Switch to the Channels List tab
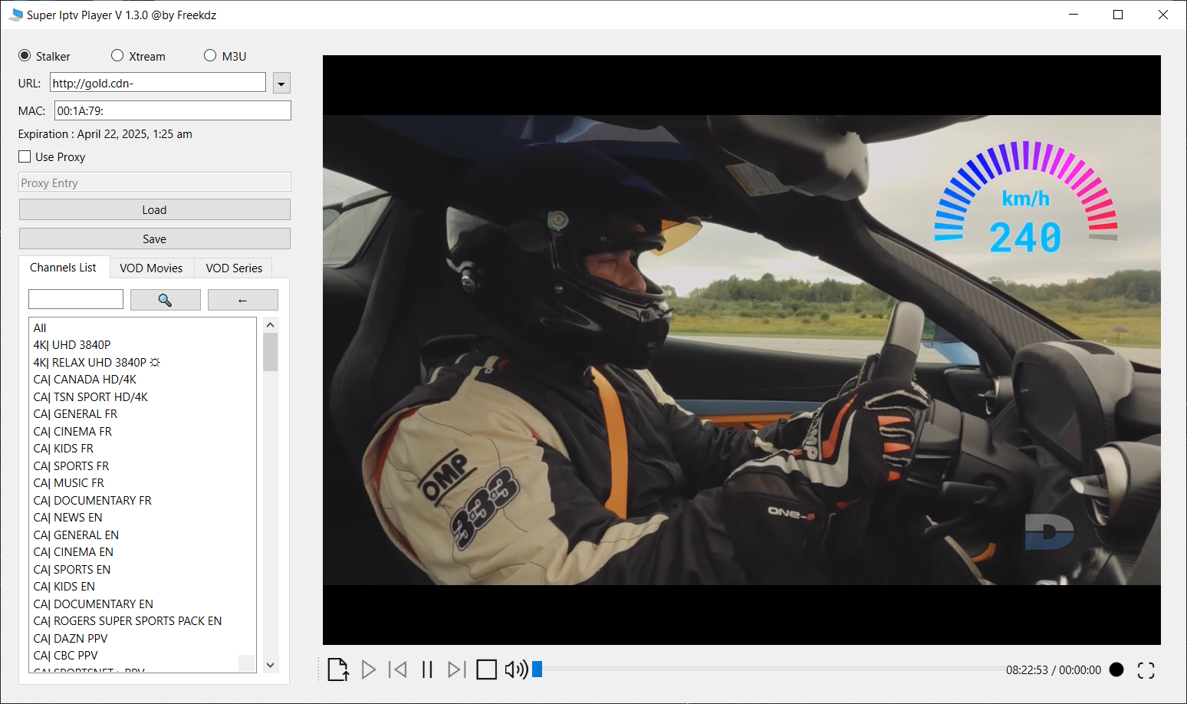Screen dimensions: 1187x704 [63, 268]
